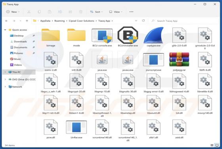This screenshot has width=222, height=149.
Task: Collapse the Quick access section
Action: (5, 30)
